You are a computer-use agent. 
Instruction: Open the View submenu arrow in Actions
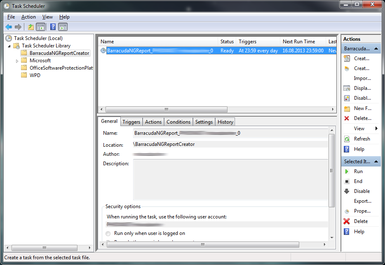pos(376,129)
